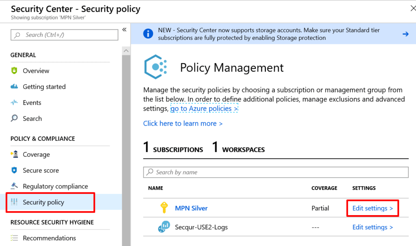Click the Events pulse icon
Screen dimensions: 416x246
(x=15, y=102)
